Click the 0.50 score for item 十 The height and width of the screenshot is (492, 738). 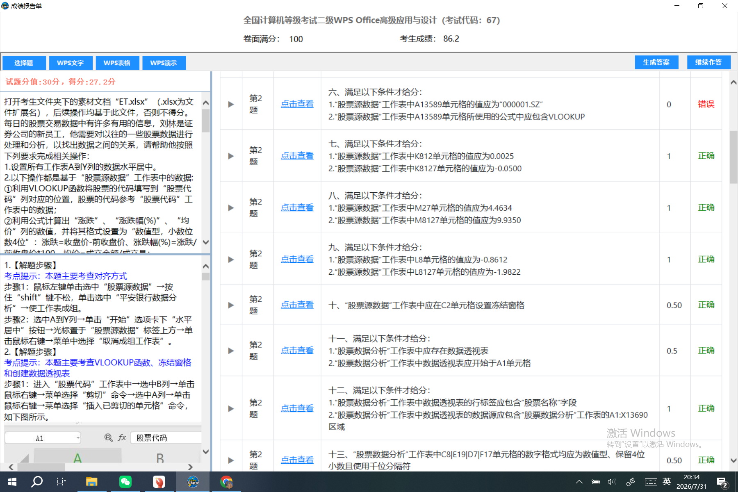(674, 305)
